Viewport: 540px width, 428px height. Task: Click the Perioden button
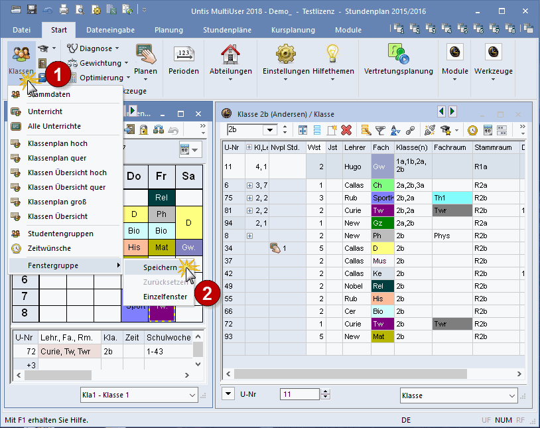184,60
